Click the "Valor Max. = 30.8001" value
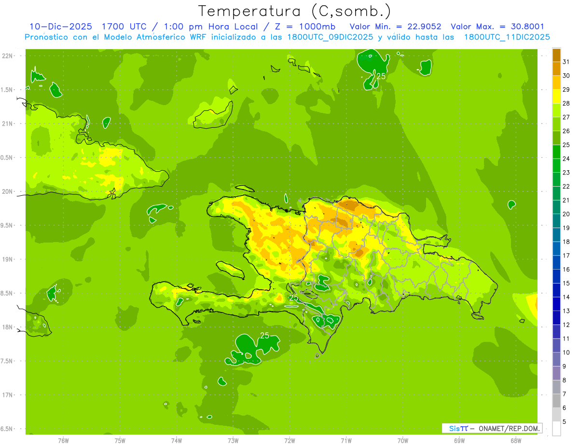 pyautogui.click(x=497, y=27)
